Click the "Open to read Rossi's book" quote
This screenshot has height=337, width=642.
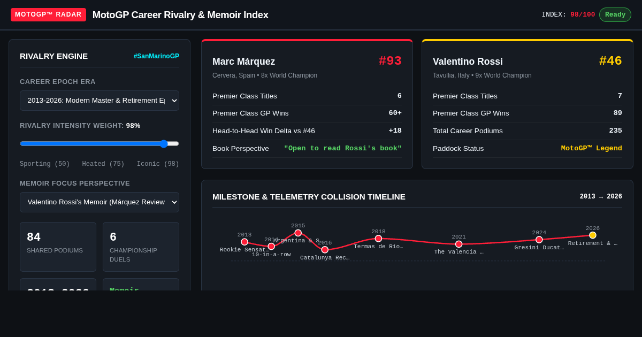[x=343, y=148]
